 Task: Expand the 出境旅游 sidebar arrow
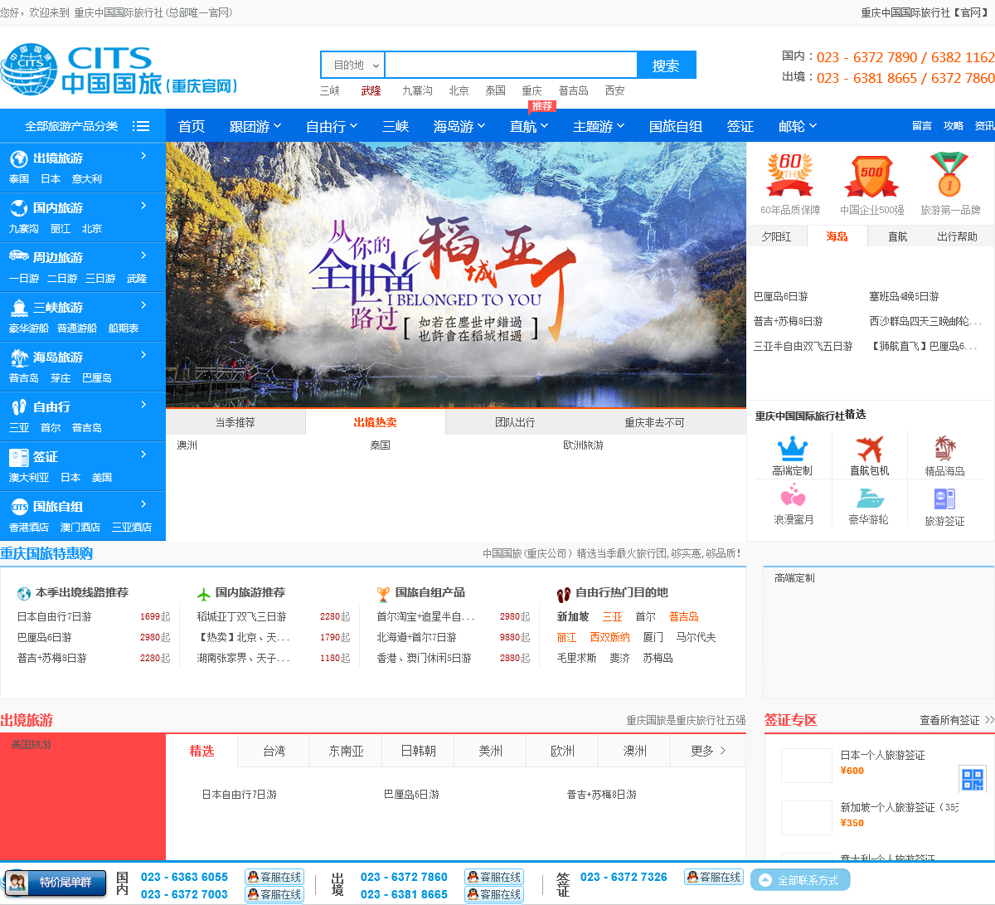click(x=143, y=156)
